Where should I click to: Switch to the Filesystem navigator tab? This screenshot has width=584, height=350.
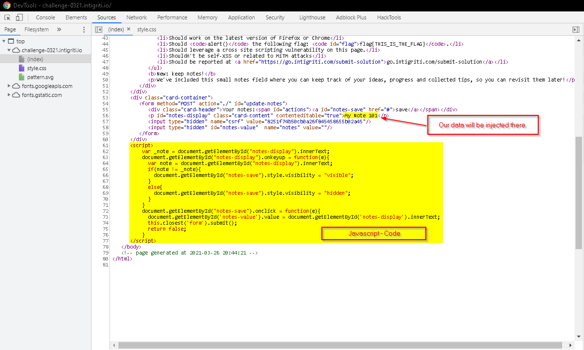pos(36,29)
